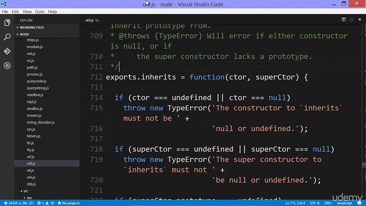Change the UTF-8 file encoding

(315, 203)
